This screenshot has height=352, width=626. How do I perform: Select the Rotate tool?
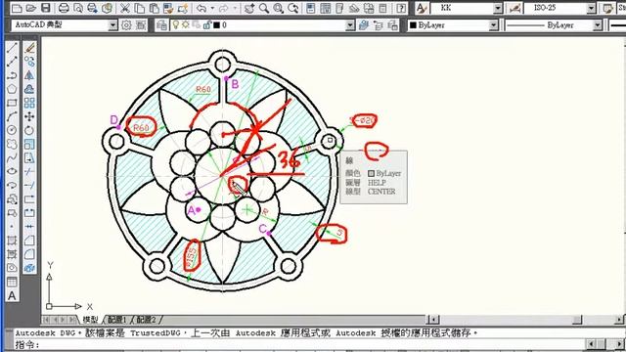(29, 130)
